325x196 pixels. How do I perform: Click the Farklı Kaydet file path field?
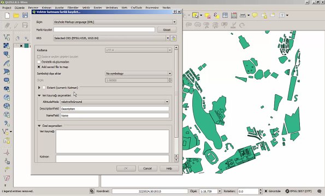click(104, 30)
